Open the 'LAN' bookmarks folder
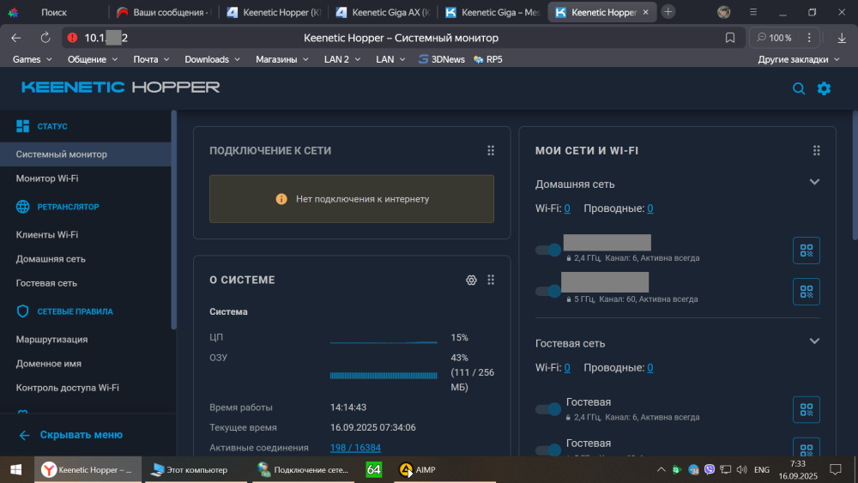The width and height of the screenshot is (858, 483). click(390, 59)
